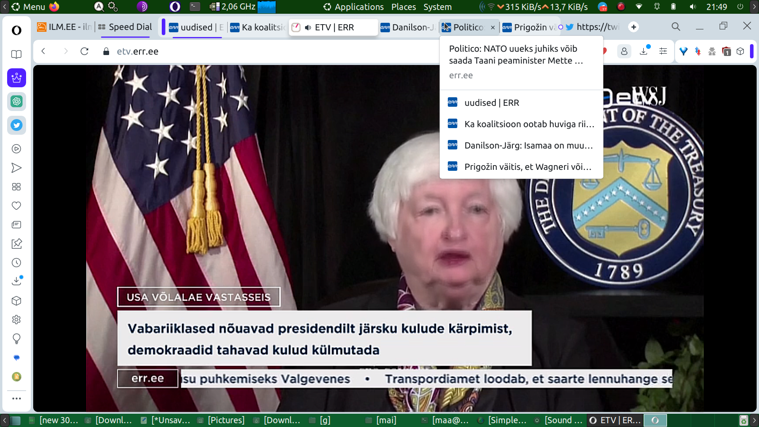
Task: Mute audio on the ETV | ERR tab
Action: point(308,28)
